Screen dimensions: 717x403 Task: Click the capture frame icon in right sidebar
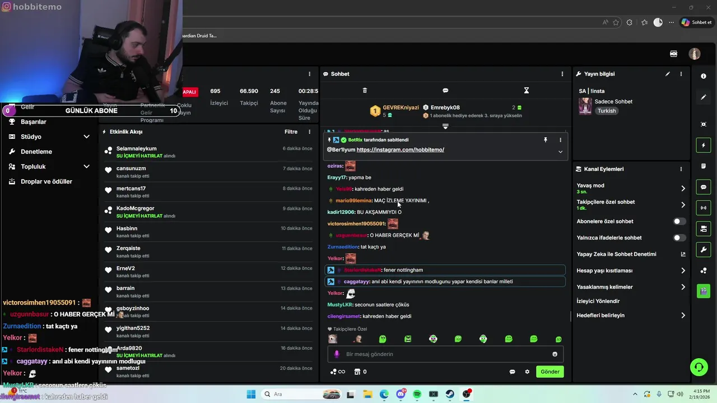point(704,124)
